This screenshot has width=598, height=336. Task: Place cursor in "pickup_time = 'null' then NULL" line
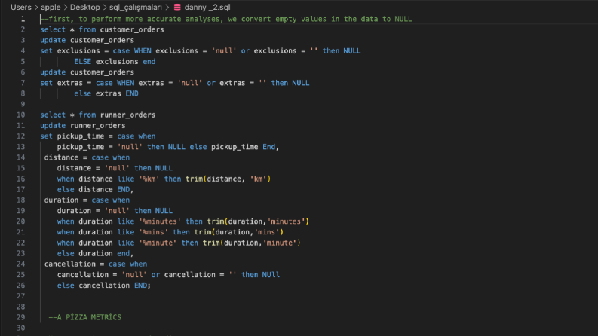point(168,147)
